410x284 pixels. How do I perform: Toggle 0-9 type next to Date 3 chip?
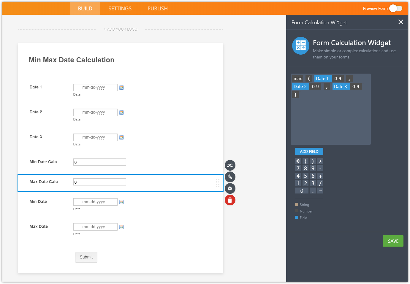(x=356, y=86)
